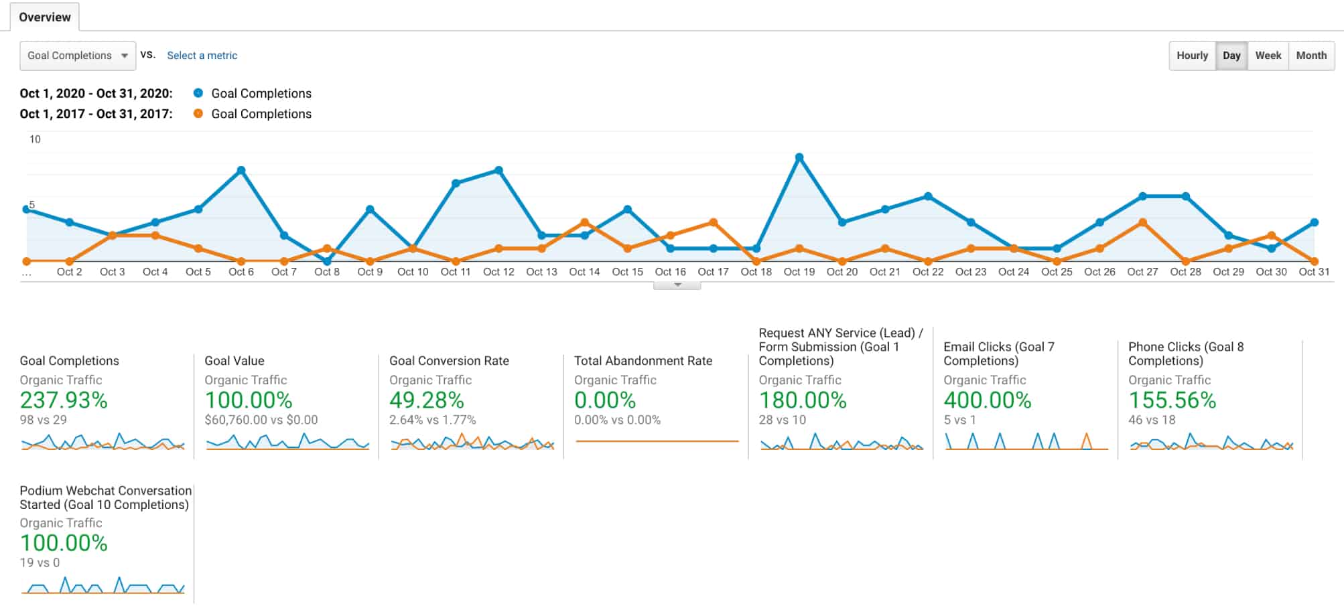This screenshot has width=1344, height=612.
Task: Click the Phone Clicks (Goal 8 Completions) heading
Action: pos(1186,354)
